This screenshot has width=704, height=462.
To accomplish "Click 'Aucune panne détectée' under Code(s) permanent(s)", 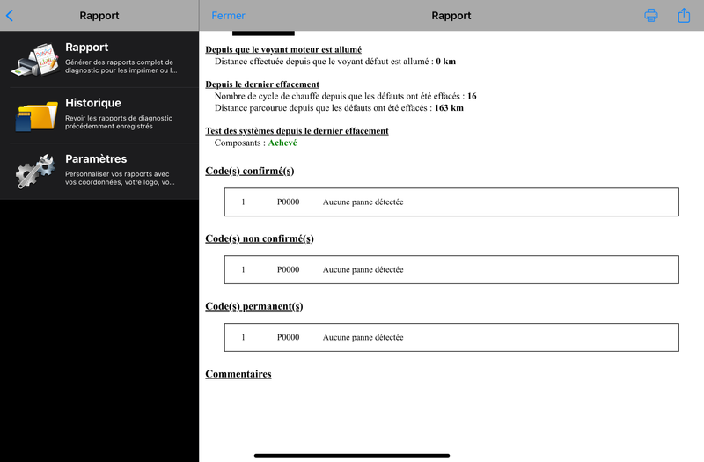I will point(363,337).
